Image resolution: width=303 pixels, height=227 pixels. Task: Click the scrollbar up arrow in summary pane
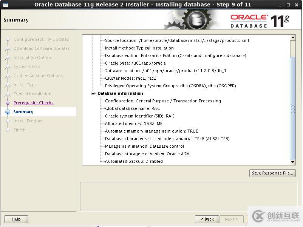click(x=293, y=37)
